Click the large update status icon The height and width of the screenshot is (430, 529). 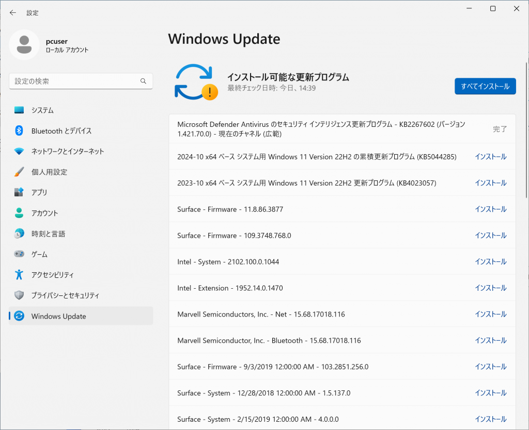196,82
